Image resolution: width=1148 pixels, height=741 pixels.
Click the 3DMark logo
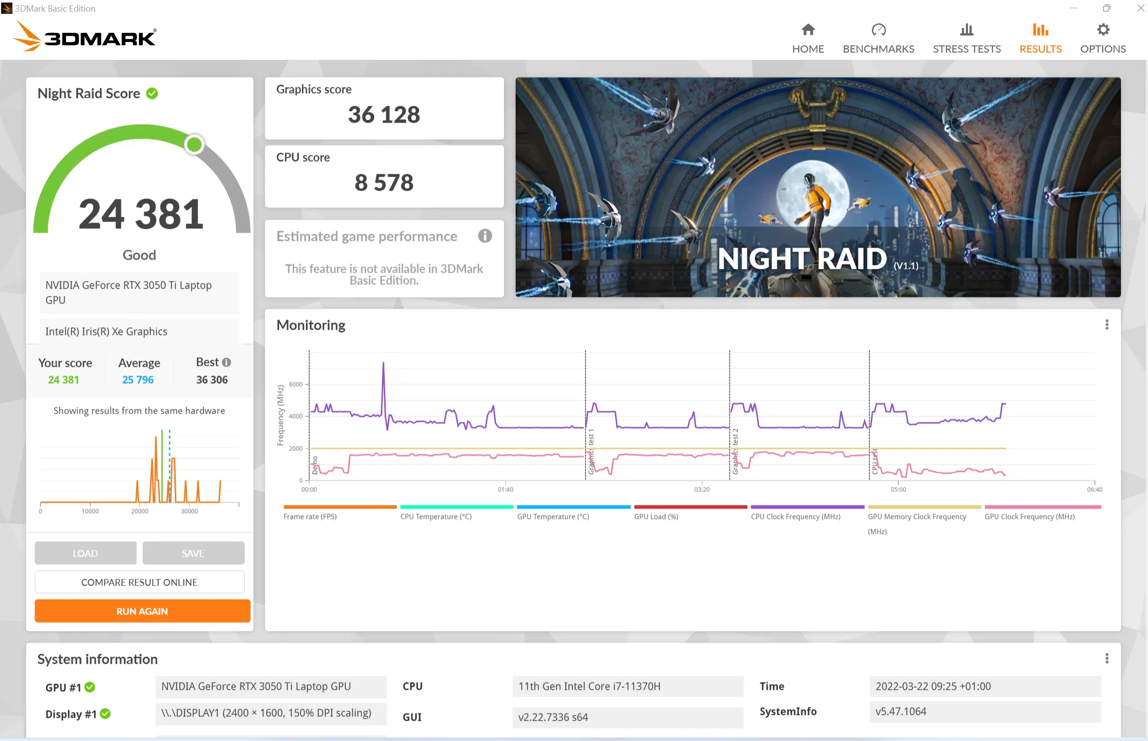coord(85,37)
